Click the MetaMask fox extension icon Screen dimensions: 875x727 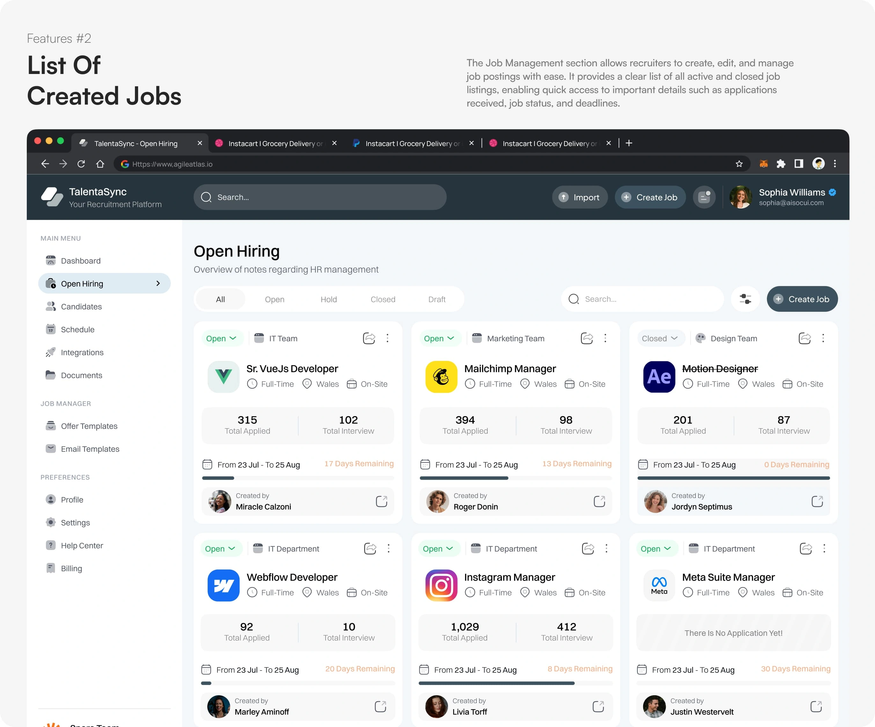(x=764, y=164)
